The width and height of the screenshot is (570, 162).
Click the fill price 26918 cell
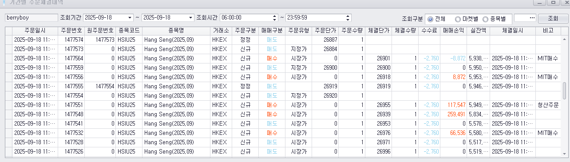pyautogui.click(x=379, y=77)
